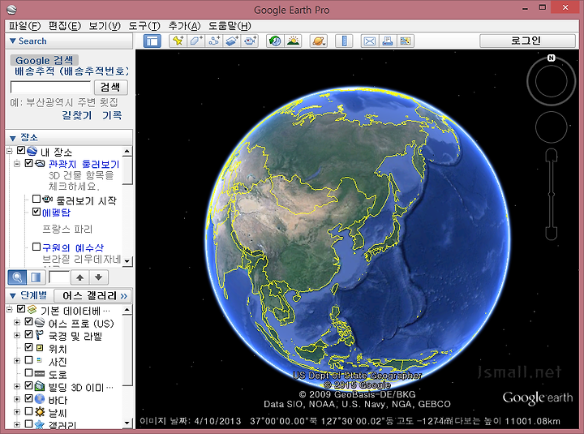Select the Google 검색 tab
Viewport: 584px width, 434px height.
[x=45, y=60]
